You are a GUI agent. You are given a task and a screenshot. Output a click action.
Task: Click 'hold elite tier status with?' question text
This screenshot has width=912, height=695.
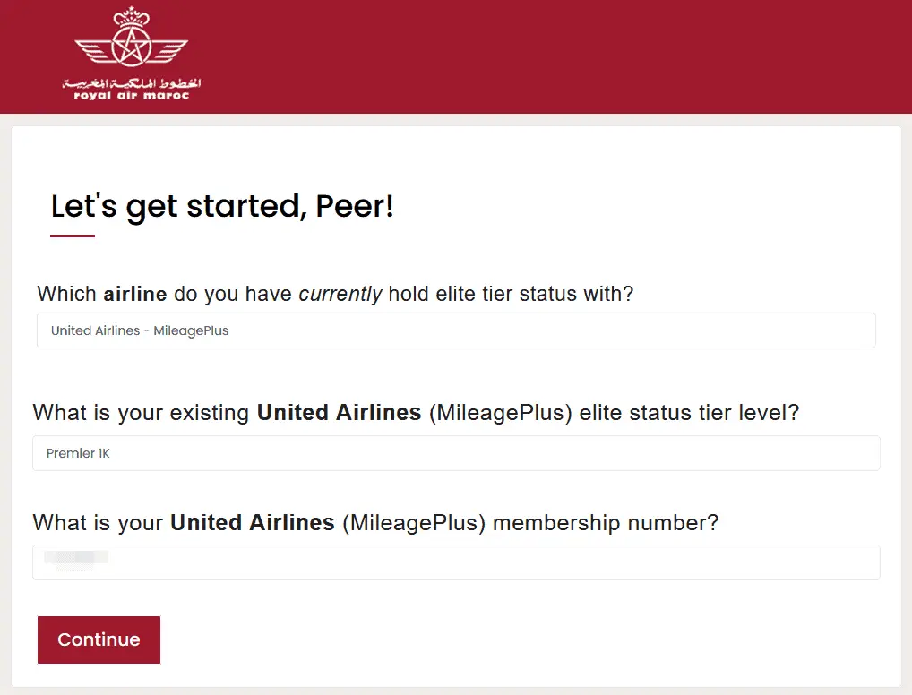[x=511, y=294]
